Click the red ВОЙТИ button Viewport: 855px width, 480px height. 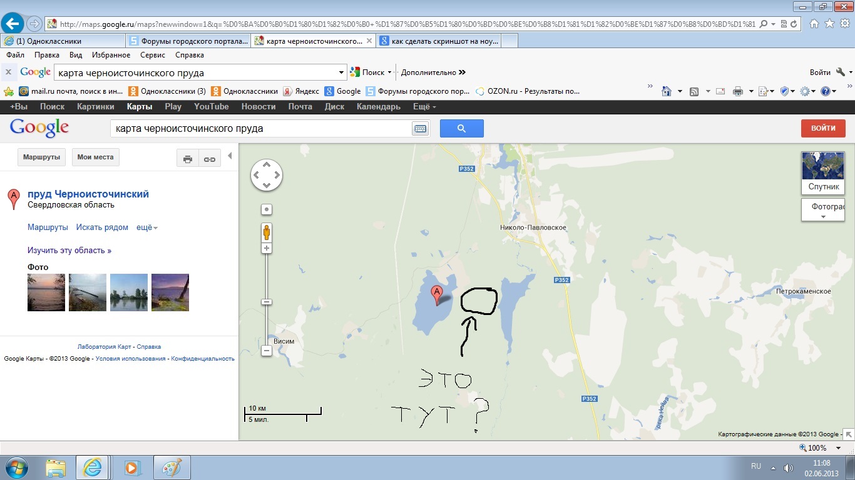tap(823, 128)
